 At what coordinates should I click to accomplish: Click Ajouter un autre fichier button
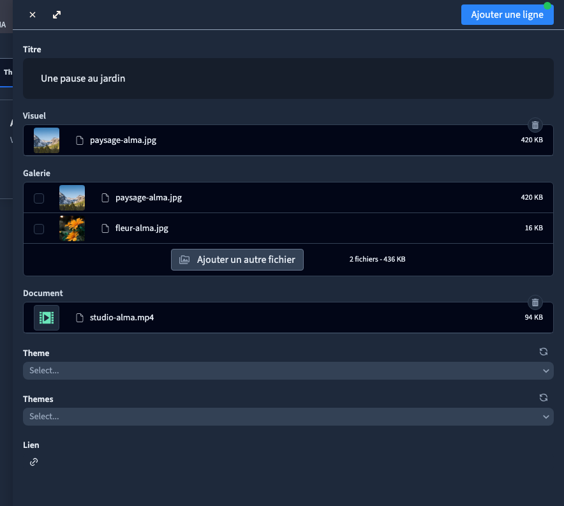(x=237, y=260)
